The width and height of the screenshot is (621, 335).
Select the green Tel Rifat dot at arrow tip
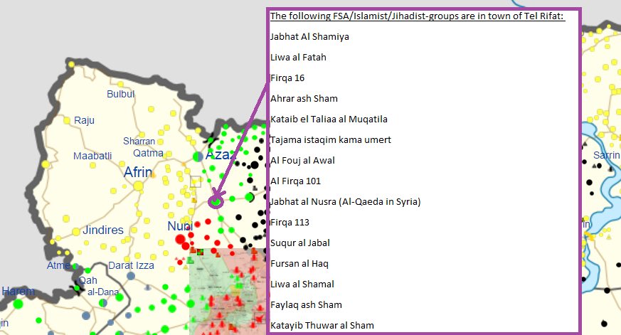coord(216,202)
